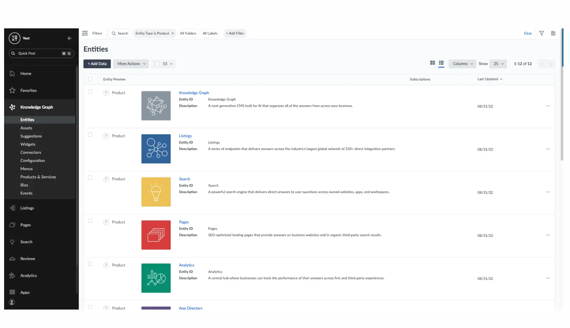The height and width of the screenshot is (328, 570).
Task: Open more options for Search row
Action: [548, 192]
